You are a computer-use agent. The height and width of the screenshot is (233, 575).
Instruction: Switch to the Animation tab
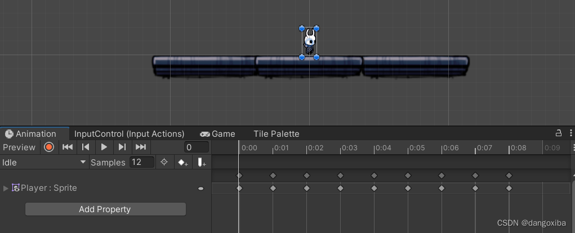[x=35, y=134]
